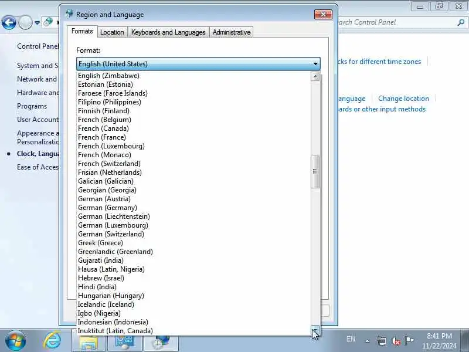
Task: Select English (Zimbabwe) format
Action: click(194, 76)
